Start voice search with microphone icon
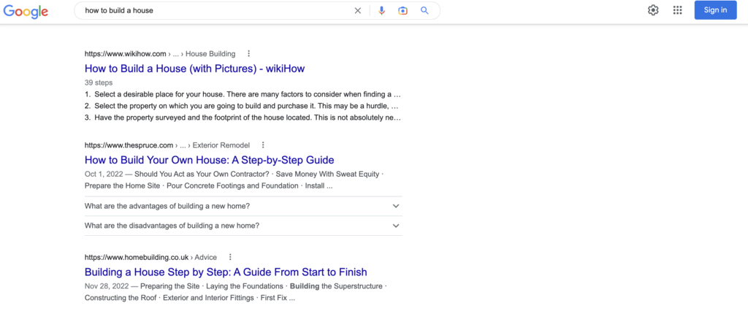This screenshot has width=748, height=314. [x=381, y=11]
